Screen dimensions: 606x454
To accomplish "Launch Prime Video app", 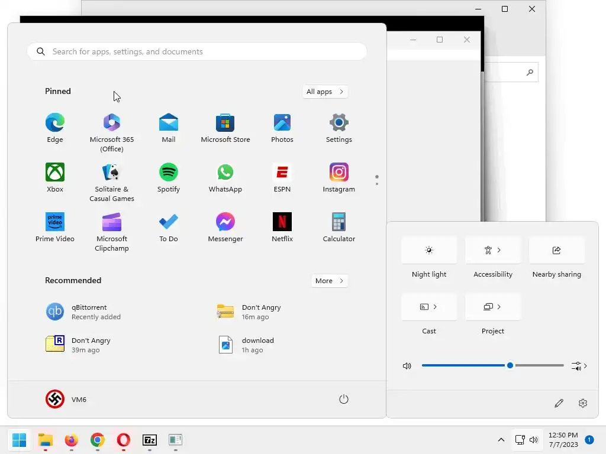I will tap(55, 228).
